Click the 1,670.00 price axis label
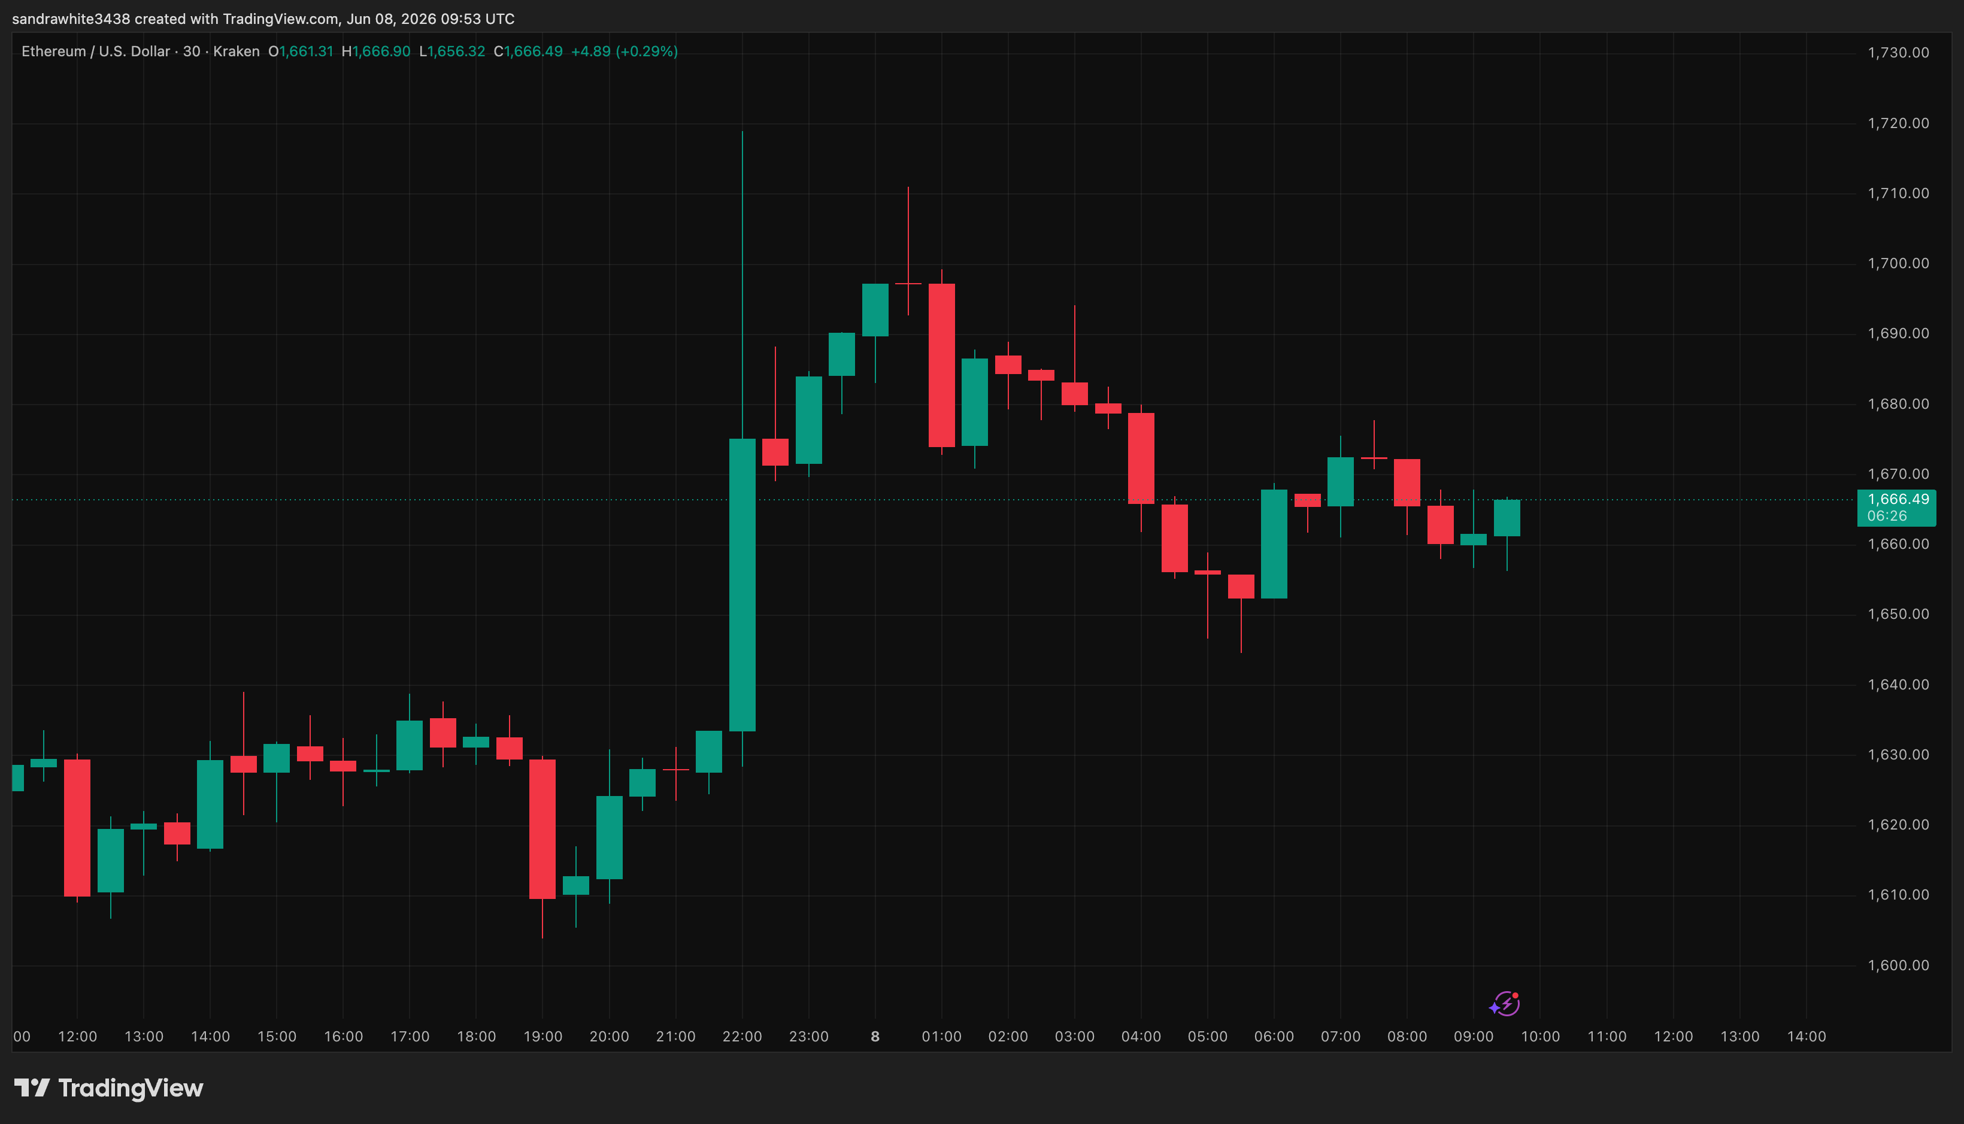1964x1124 pixels. [x=1898, y=474]
